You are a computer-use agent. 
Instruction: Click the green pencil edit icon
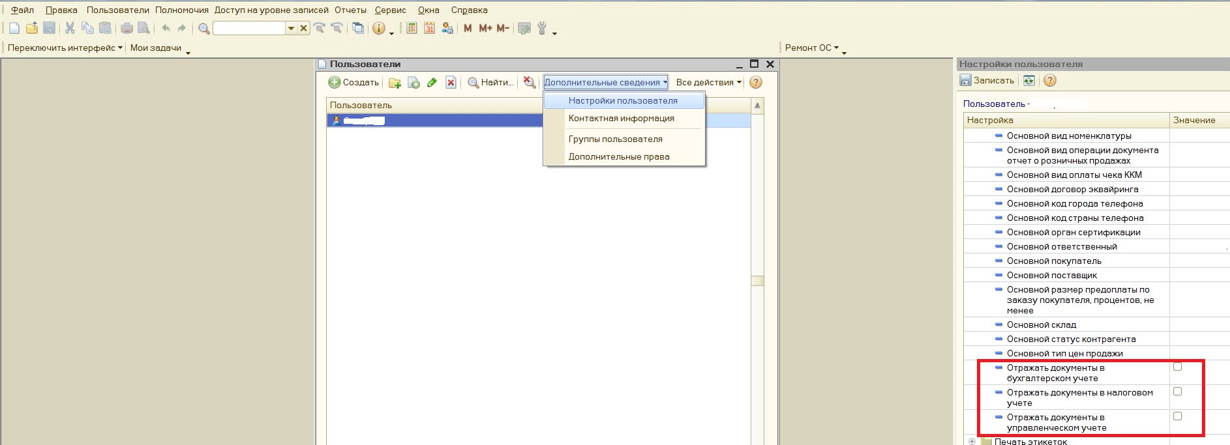[x=432, y=83]
